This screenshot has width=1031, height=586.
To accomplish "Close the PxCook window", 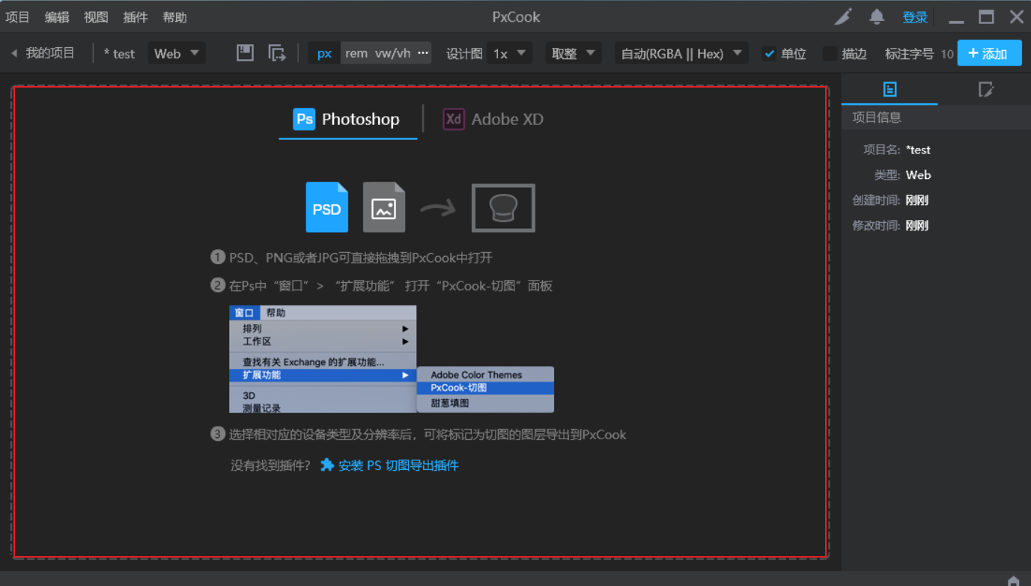I will [x=1016, y=16].
